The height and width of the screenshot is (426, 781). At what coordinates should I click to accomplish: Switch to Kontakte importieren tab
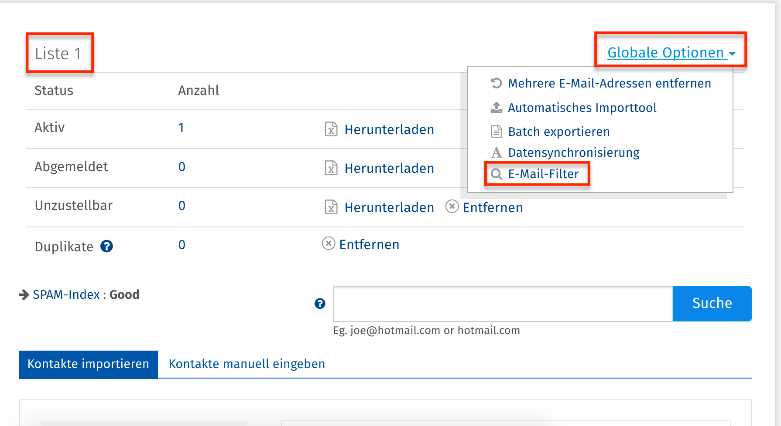(88, 364)
